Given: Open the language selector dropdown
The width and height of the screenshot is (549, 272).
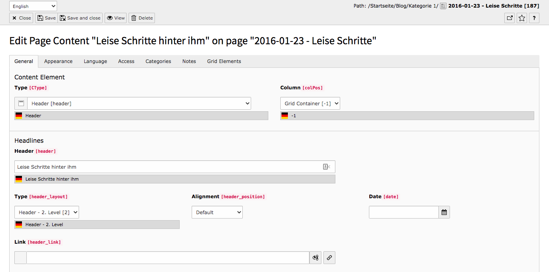Looking at the screenshot, I should (x=33, y=6).
